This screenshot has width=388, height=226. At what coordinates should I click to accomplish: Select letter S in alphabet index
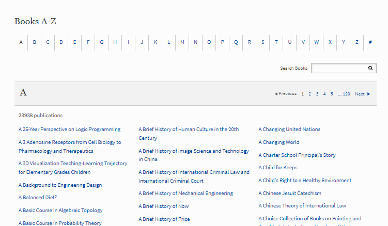[x=263, y=42]
